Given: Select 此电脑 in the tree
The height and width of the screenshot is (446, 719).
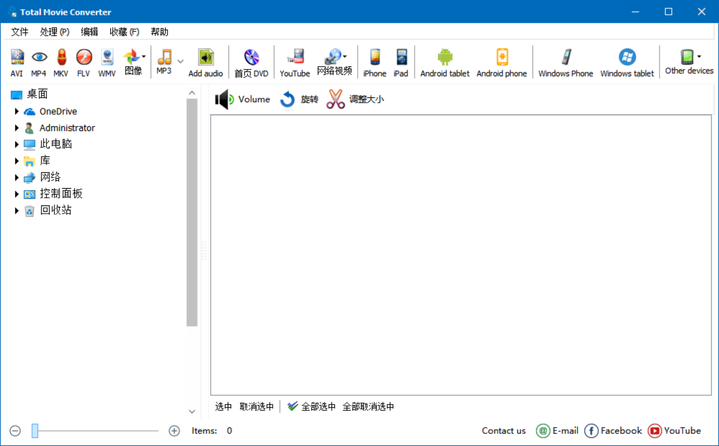Looking at the screenshot, I should [x=56, y=144].
